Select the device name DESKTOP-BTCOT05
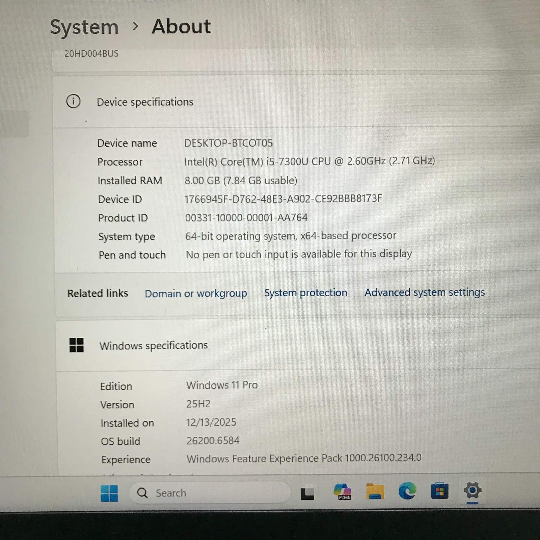540x540 pixels. click(x=228, y=143)
